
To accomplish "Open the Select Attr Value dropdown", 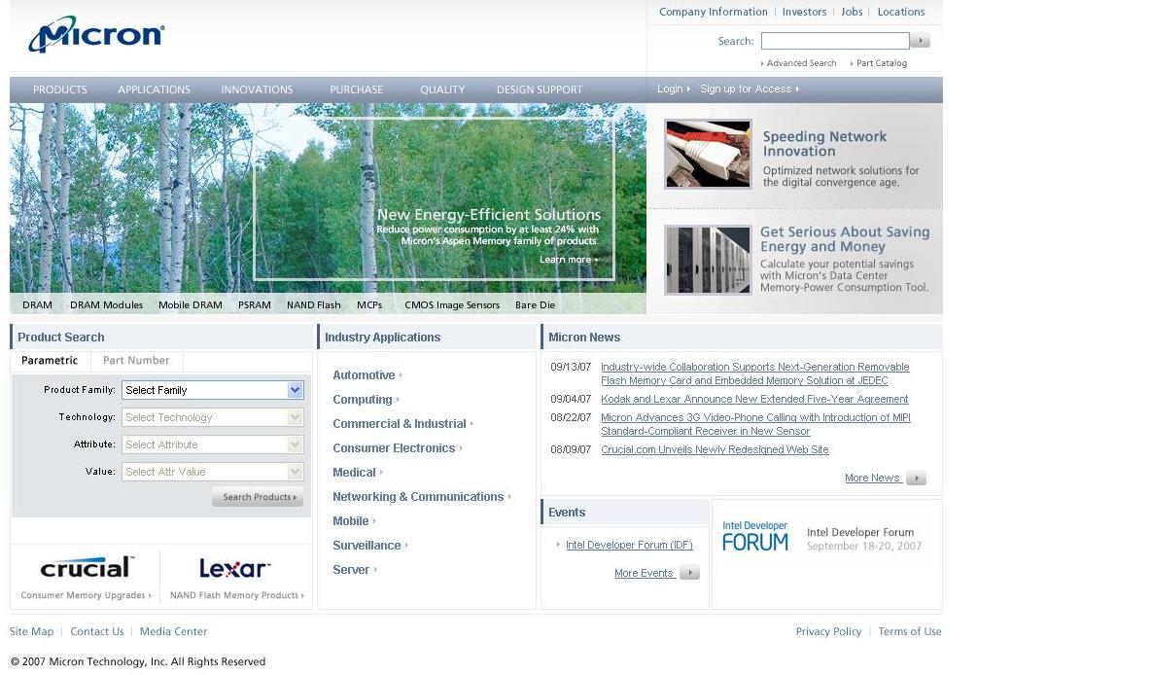I will (212, 472).
